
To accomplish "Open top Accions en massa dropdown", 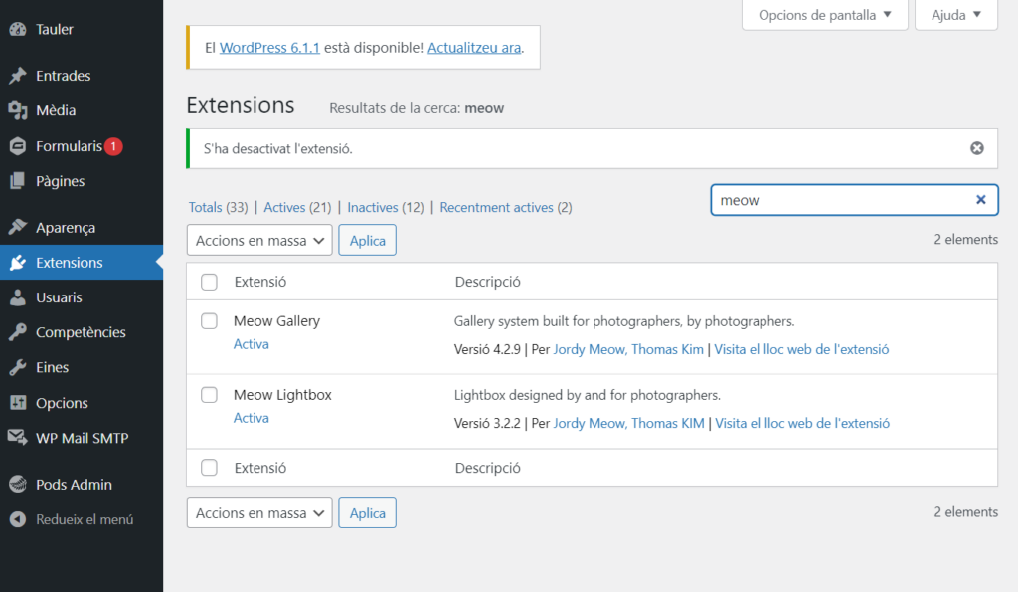I will pyautogui.click(x=259, y=240).
